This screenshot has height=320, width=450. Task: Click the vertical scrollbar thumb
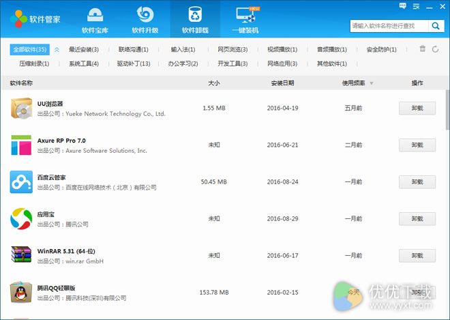point(447,110)
